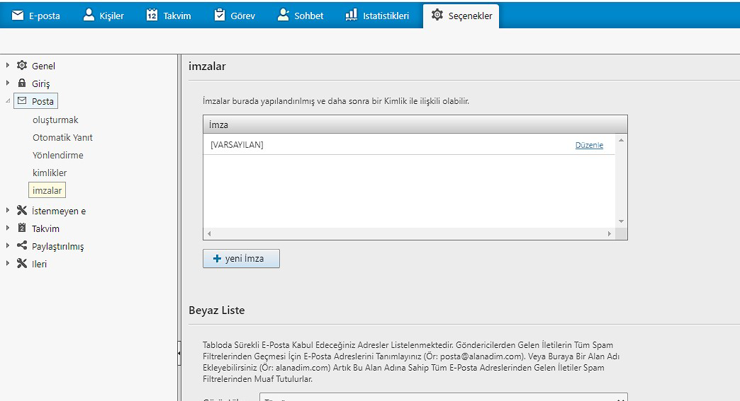Click the person icon for Kişiler
The width and height of the screenshot is (740, 401).
tap(89, 16)
